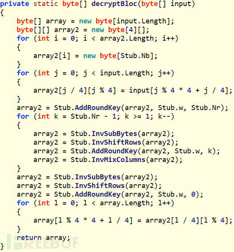The width and height of the screenshot is (234, 252).
Task: Click 'Stub.Nb' in the array2[i] assignment
Action: pyautogui.click(x=135, y=56)
